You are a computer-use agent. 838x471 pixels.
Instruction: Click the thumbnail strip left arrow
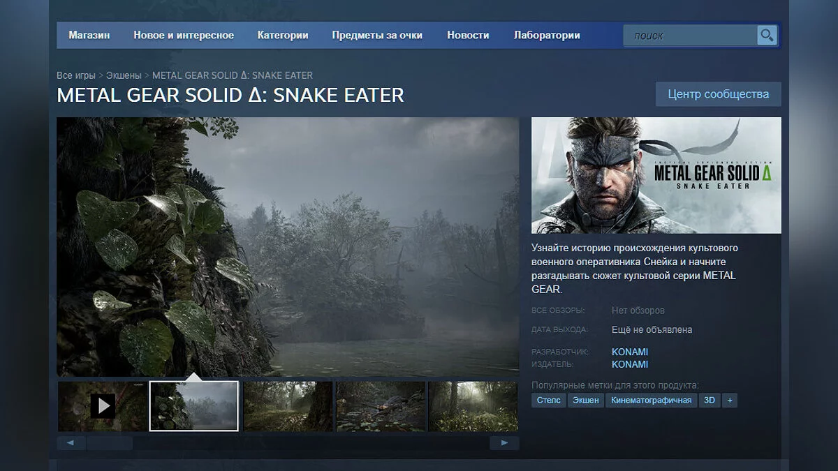click(x=71, y=443)
